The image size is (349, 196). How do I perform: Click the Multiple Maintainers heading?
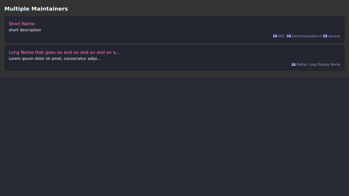coord(36,9)
